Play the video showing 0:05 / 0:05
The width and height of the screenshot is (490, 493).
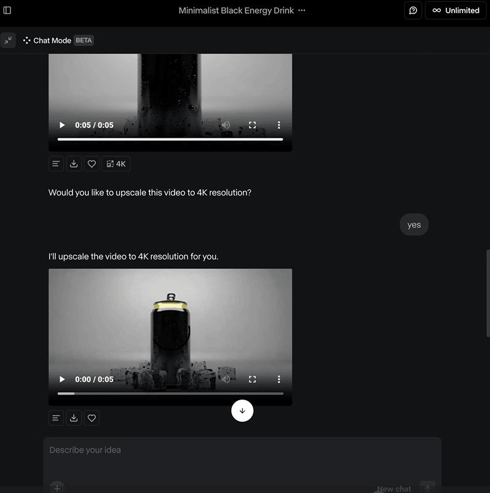point(62,125)
